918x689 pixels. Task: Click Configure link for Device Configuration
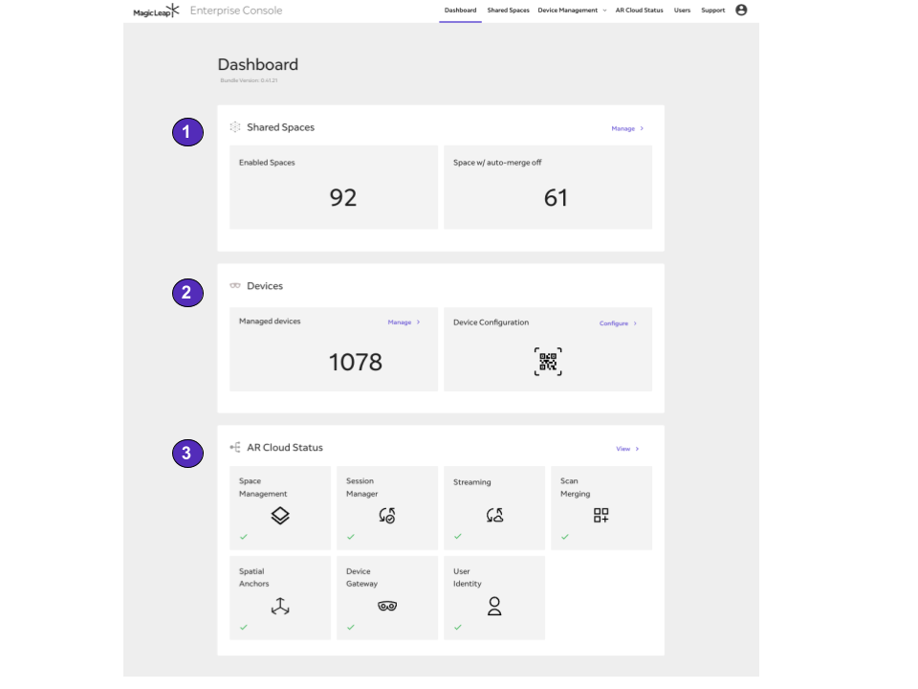(x=614, y=323)
